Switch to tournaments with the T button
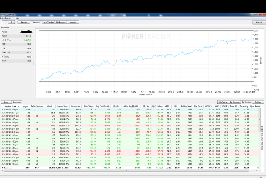The width and height of the screenshot is (266, 178). (12, 22)
